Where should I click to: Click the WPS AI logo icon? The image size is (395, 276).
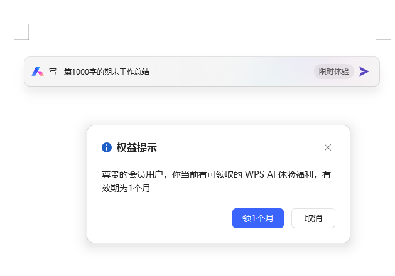[38, 72]
